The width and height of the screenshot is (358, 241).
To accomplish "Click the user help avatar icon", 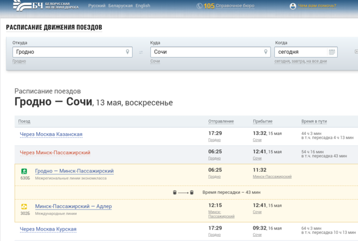I will tap(293, 6).
